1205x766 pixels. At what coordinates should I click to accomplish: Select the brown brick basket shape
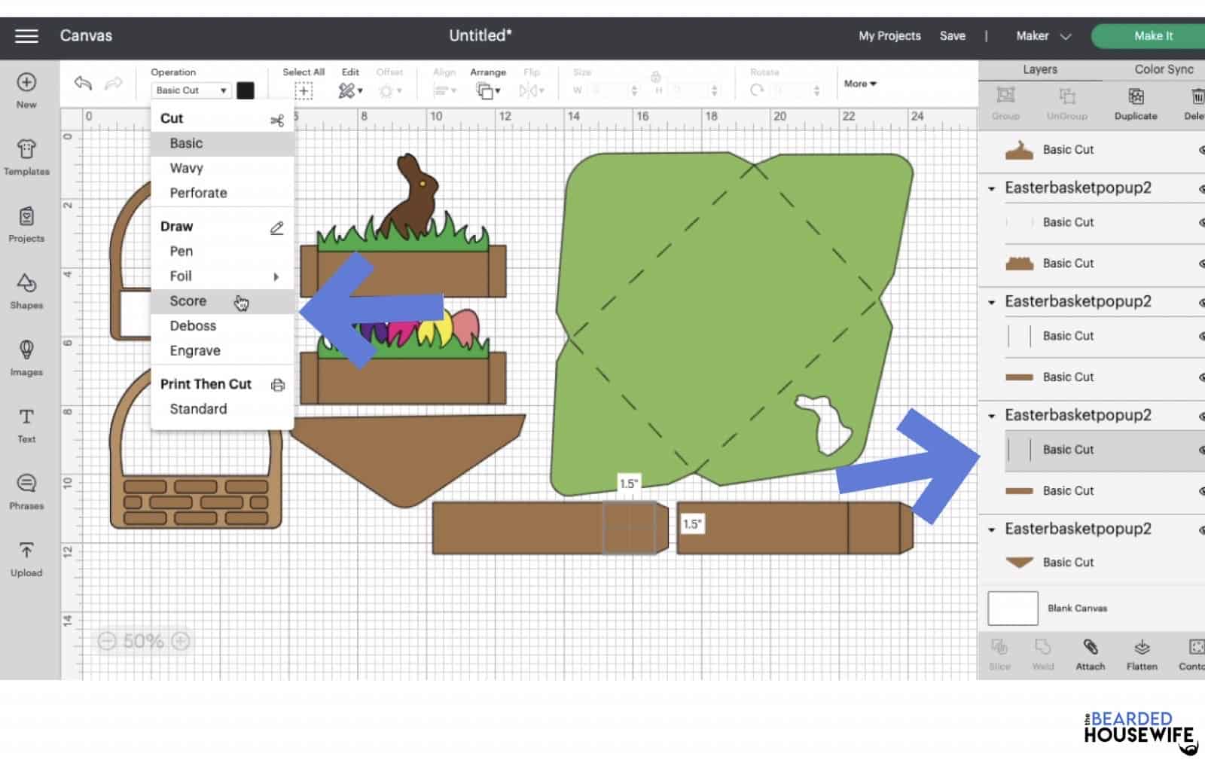(x=196, y=448)
